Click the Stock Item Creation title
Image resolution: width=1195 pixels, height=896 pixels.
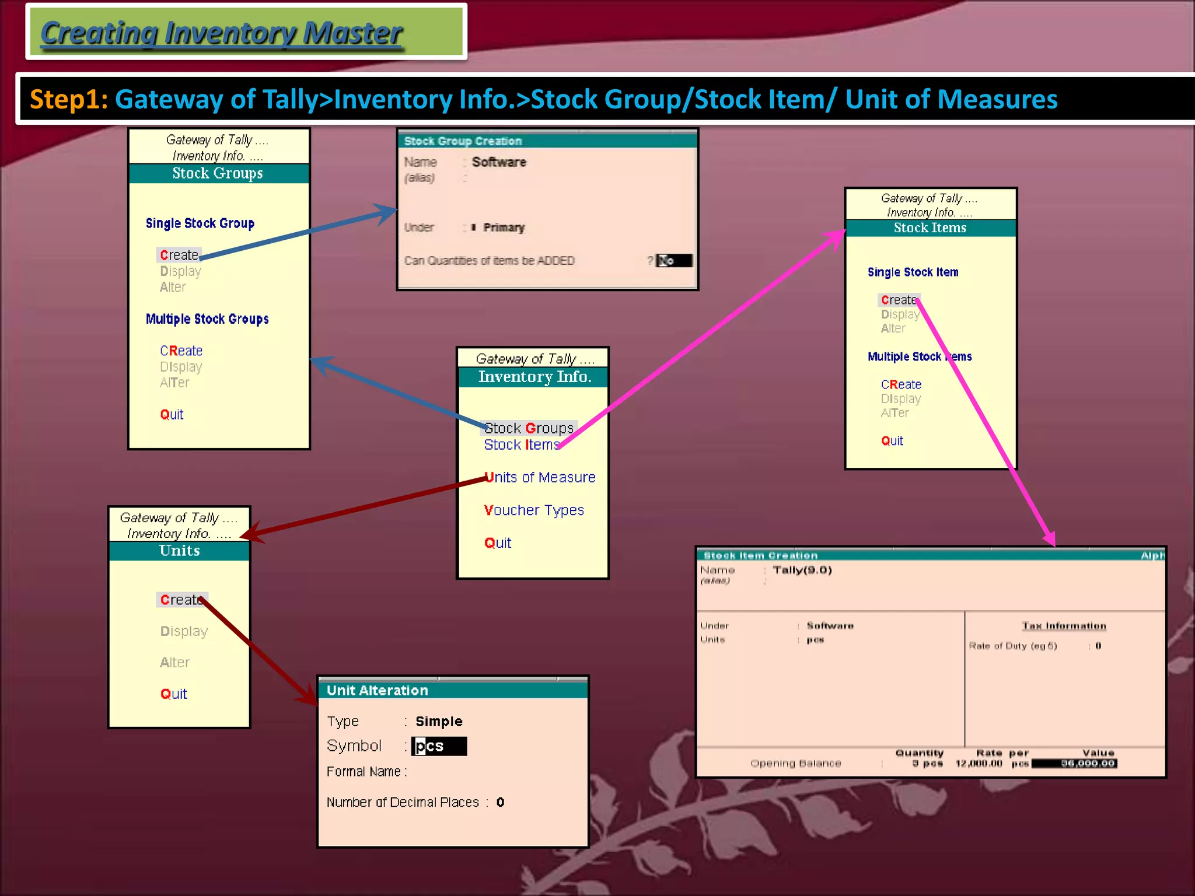(x=760, y=555)
